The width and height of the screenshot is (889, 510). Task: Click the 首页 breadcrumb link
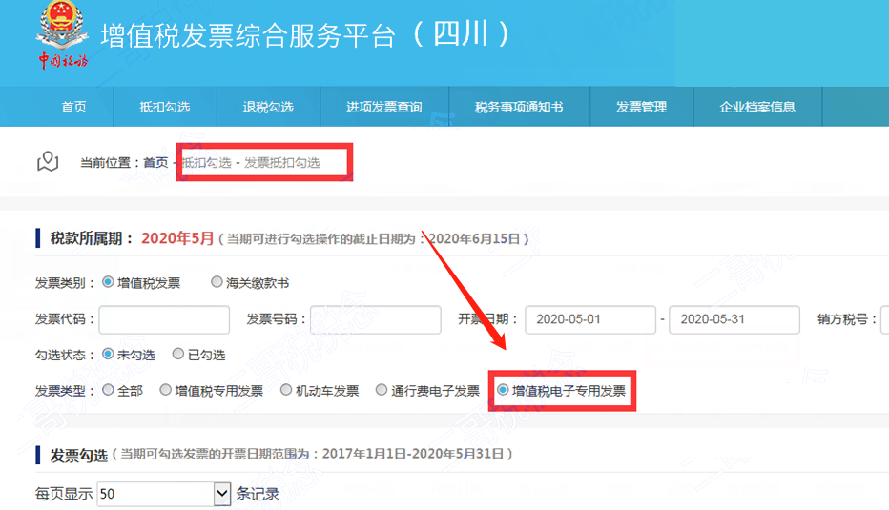[155, 163]
